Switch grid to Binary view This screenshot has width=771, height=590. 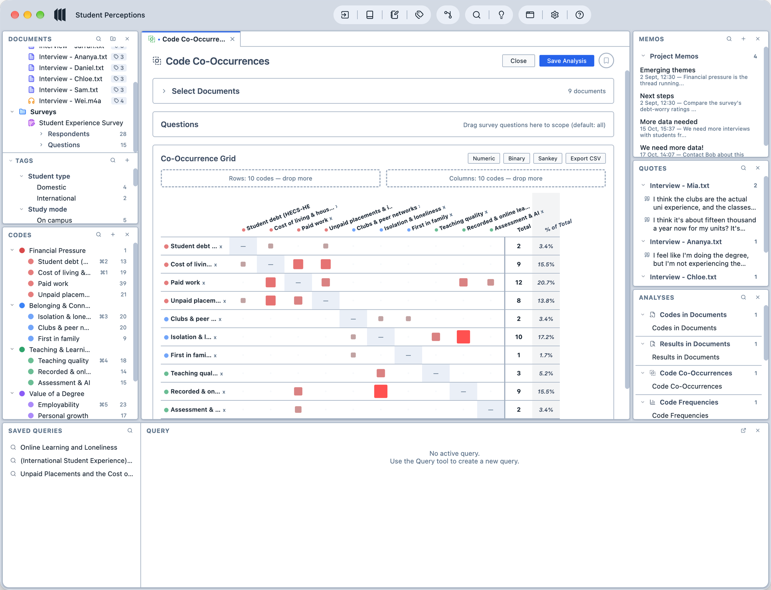[x=517, y=158]
